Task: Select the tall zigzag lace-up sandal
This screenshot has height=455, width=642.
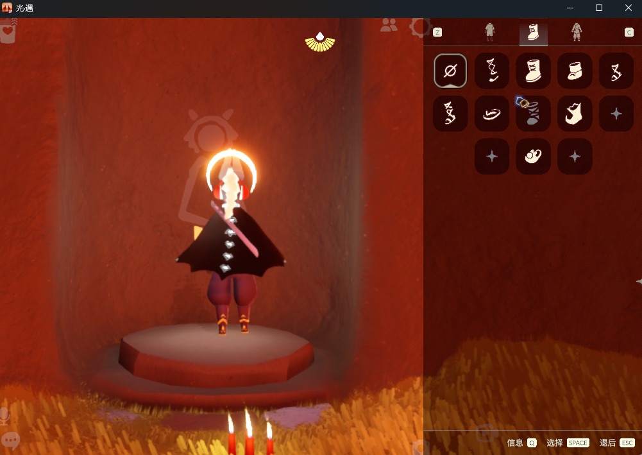Action: (x=450, y=114)
